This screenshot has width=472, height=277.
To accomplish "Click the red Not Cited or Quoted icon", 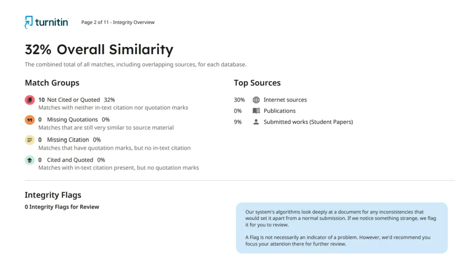I will click(29, 100).
